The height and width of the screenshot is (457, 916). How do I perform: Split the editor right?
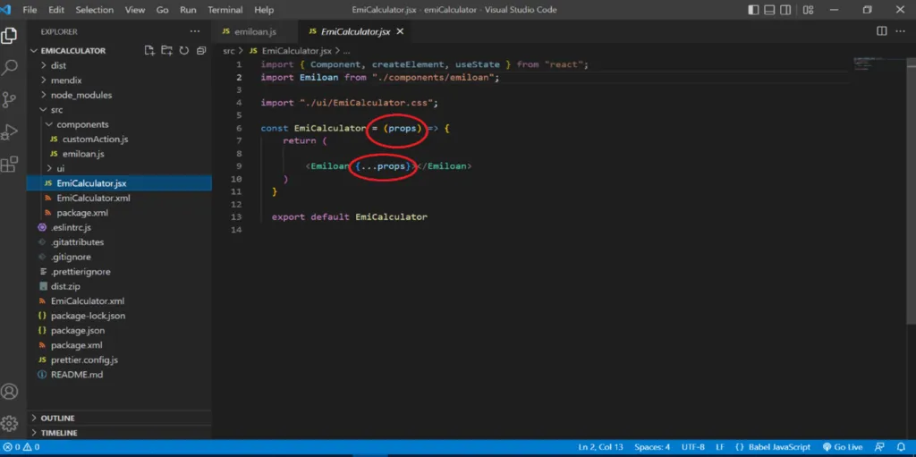click(881, 31)
